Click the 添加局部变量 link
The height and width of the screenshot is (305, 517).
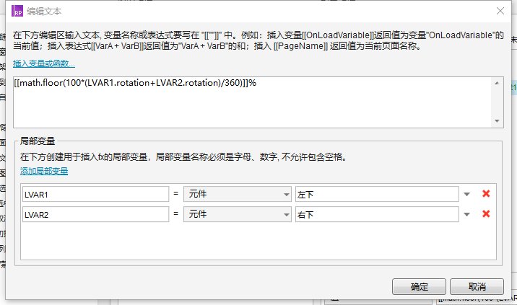44,171
